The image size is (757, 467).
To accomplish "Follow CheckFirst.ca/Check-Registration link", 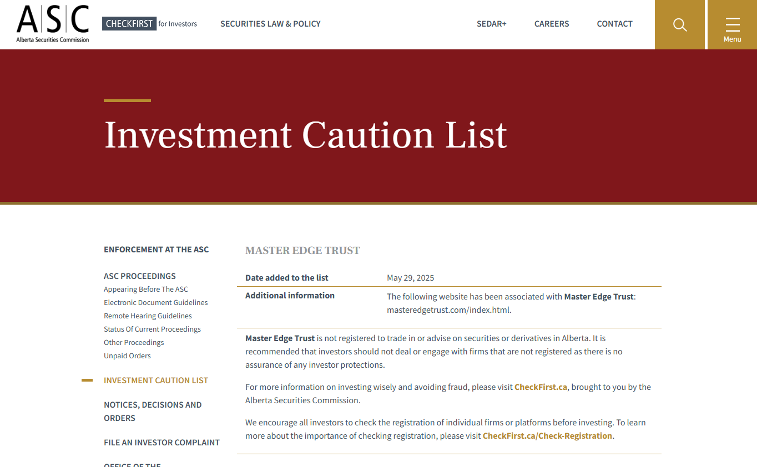I will pyautogui.click(x=547, y=436).
